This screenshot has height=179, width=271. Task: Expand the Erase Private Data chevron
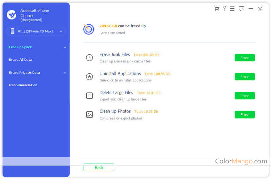(x=65, y=73)
